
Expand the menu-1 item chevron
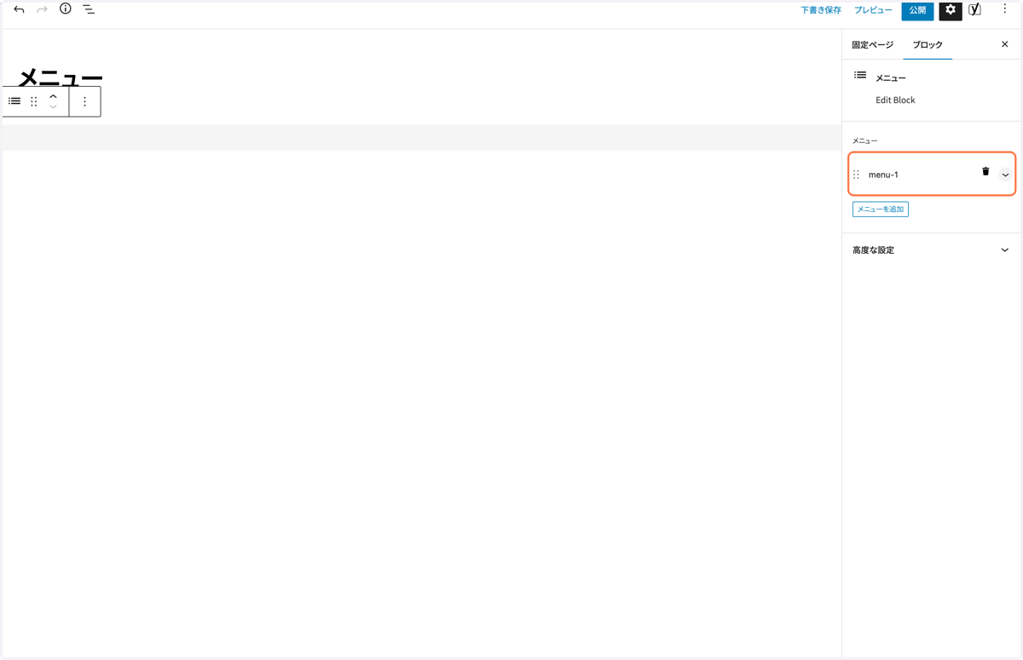[x=1005, y=175]
